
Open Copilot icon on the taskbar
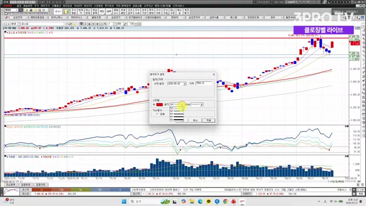pos(184,201)
